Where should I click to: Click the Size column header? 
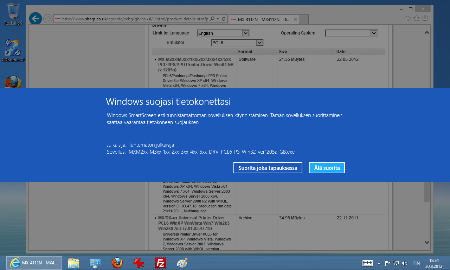pos(283,52)
